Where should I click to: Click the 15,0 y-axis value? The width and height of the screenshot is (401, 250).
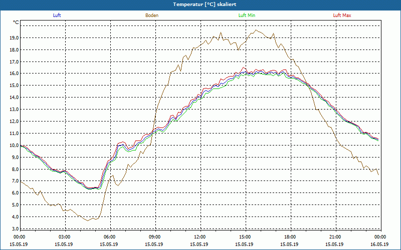pos(14,85)
